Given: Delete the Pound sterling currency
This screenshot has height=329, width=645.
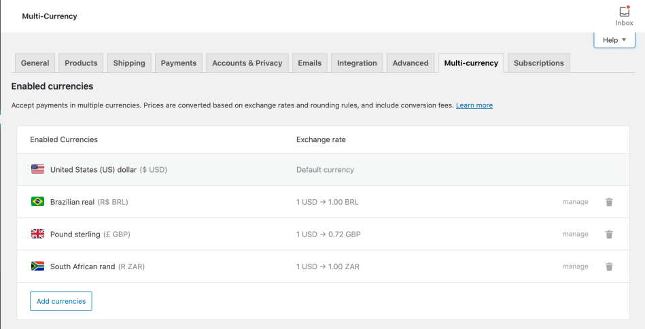Looking at the screenshot, I should 609,235.
